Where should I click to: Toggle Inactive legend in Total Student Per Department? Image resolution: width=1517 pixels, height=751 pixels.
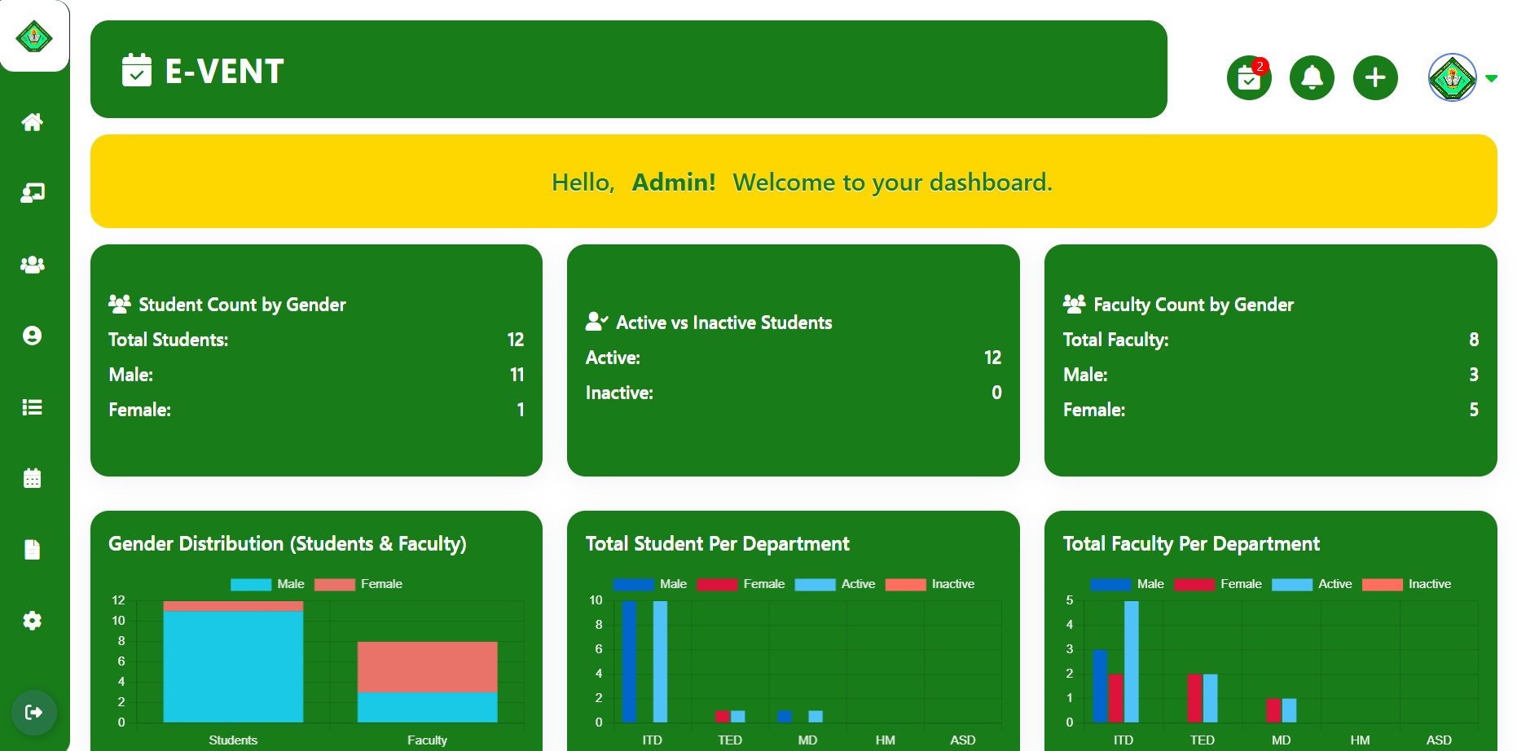(x=930, y=584)
